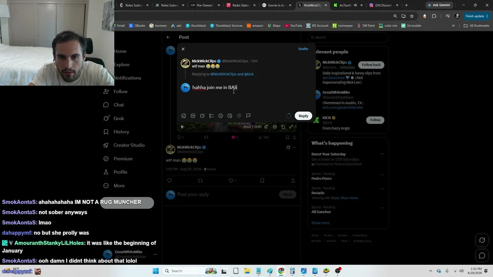Open more options for Rosario trend
493x277 pixels.
point(382,188)
